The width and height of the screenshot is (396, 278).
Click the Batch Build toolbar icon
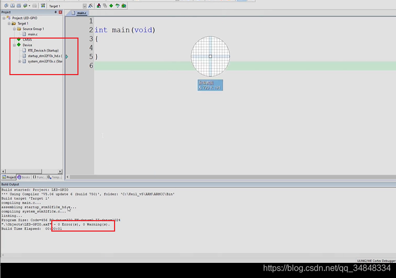coord(25,6)
